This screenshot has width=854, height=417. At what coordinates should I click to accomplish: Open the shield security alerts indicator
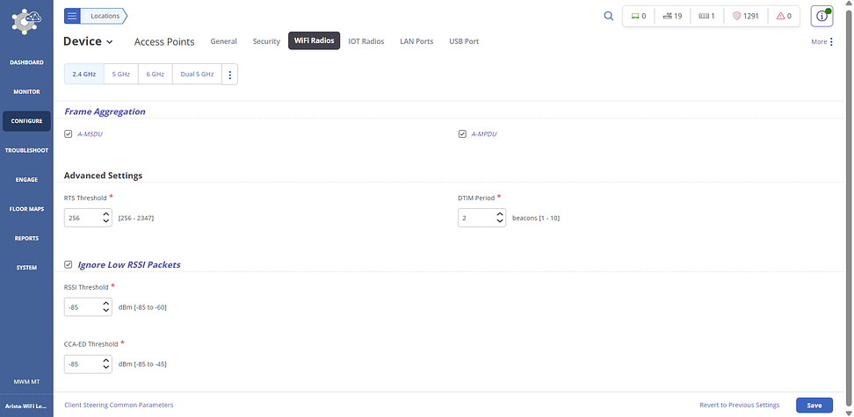point(745,16)
